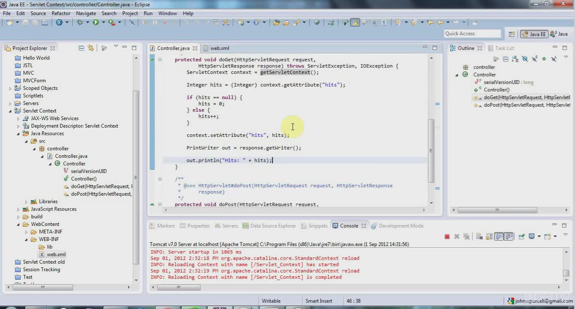Image resolution: width=575 pixels, height=309 pixels.
Task: Toggle Hide Fields in Outline
Action: point(525,59)
